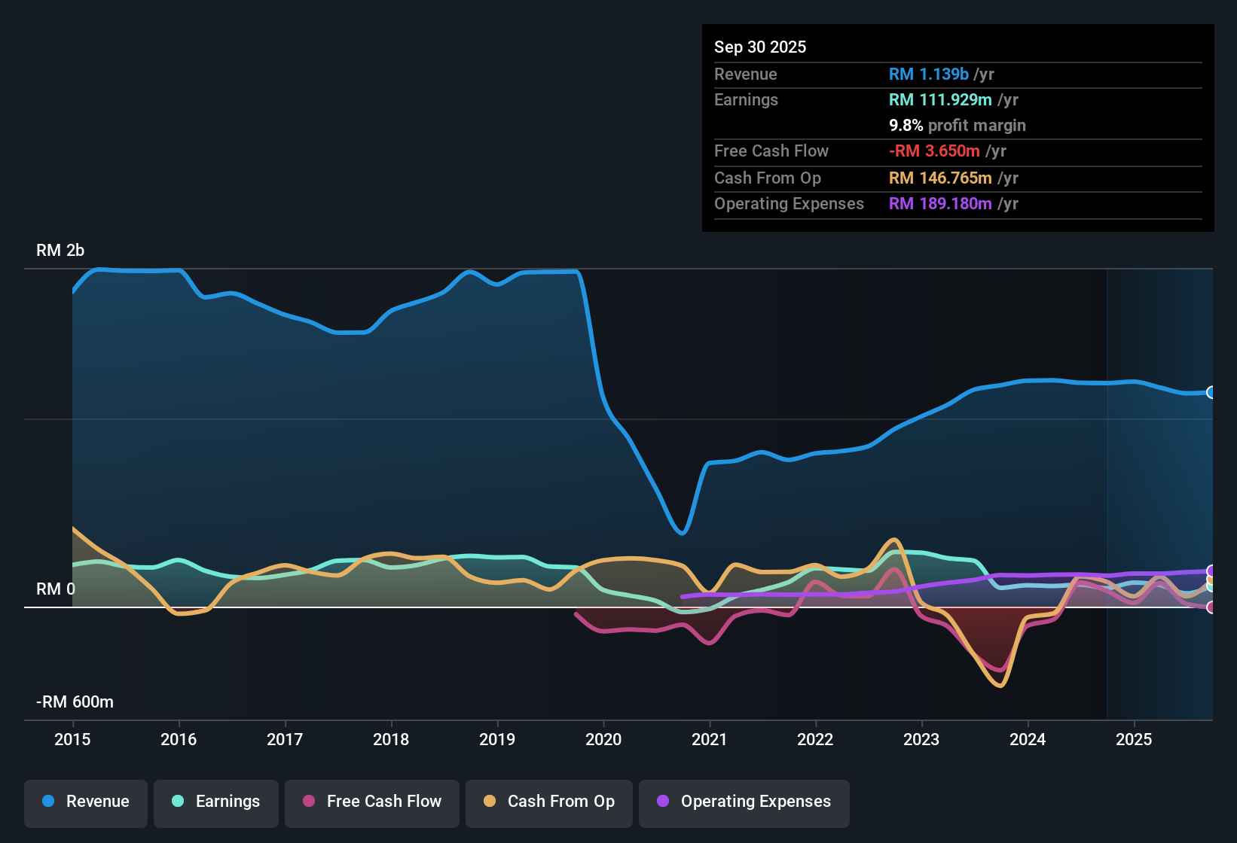Screen dimensions: 1237x843
Task: Click the -RM 3.650m free cash flow value
Action: point(936,151)
